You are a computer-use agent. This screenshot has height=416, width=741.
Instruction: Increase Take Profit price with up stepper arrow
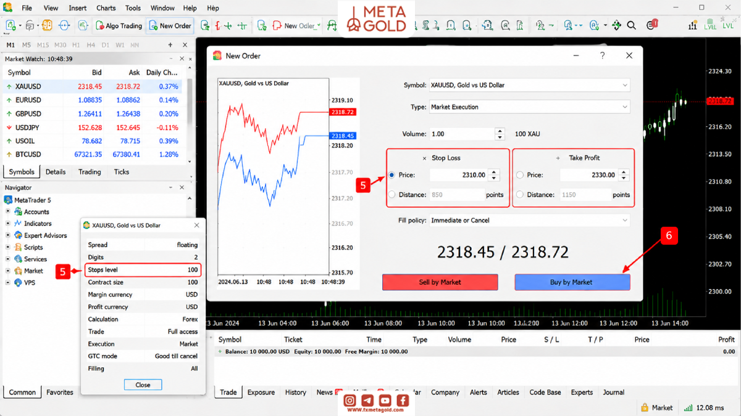624,172
